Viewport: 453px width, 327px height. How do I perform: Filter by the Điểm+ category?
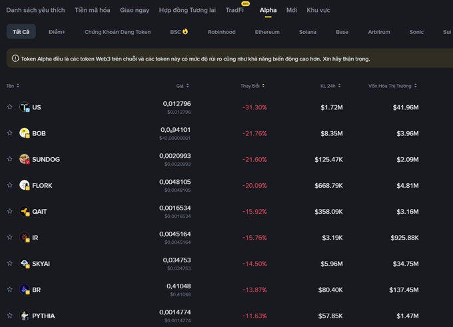tap(57, 32)
